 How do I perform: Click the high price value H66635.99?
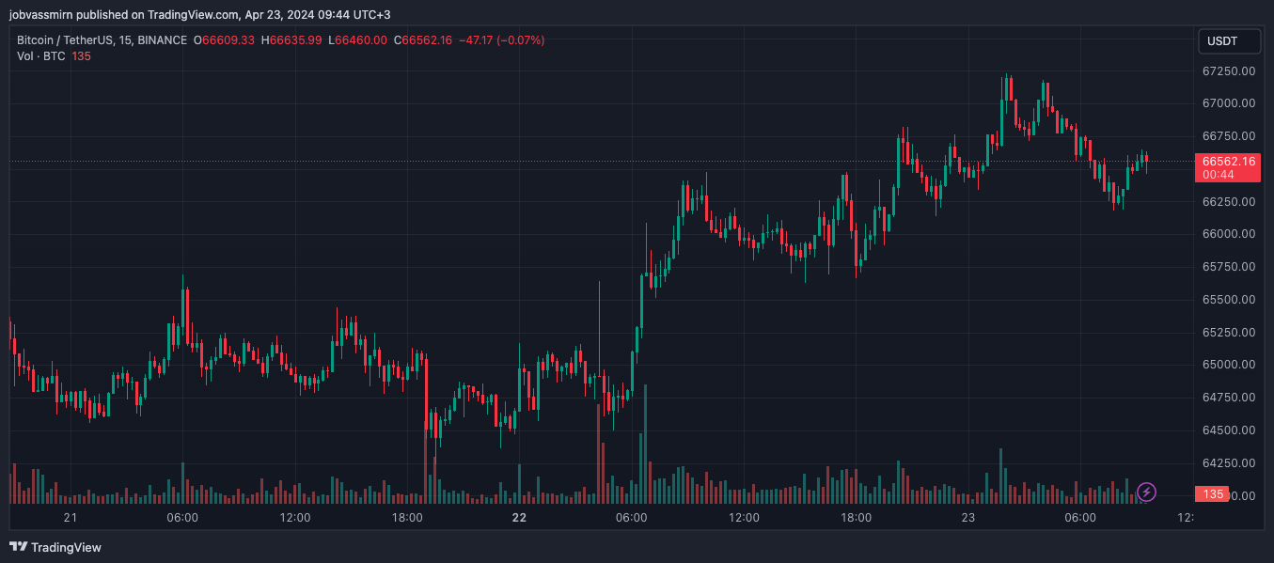tap(291, 40)
